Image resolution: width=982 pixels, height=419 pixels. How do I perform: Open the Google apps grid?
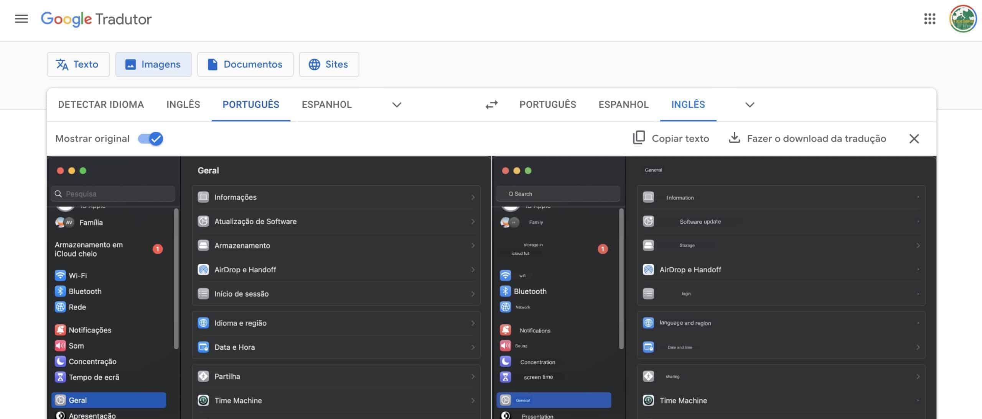click(x=929, y=19)
